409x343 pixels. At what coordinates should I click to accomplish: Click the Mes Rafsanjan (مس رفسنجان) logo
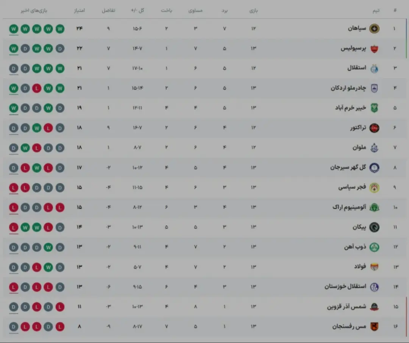click(x=374, y=326)
